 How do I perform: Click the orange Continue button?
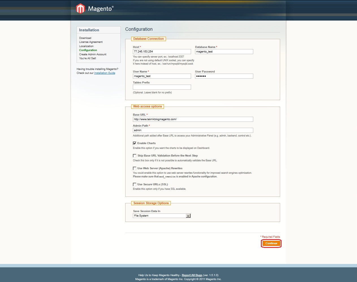[271, 243]
